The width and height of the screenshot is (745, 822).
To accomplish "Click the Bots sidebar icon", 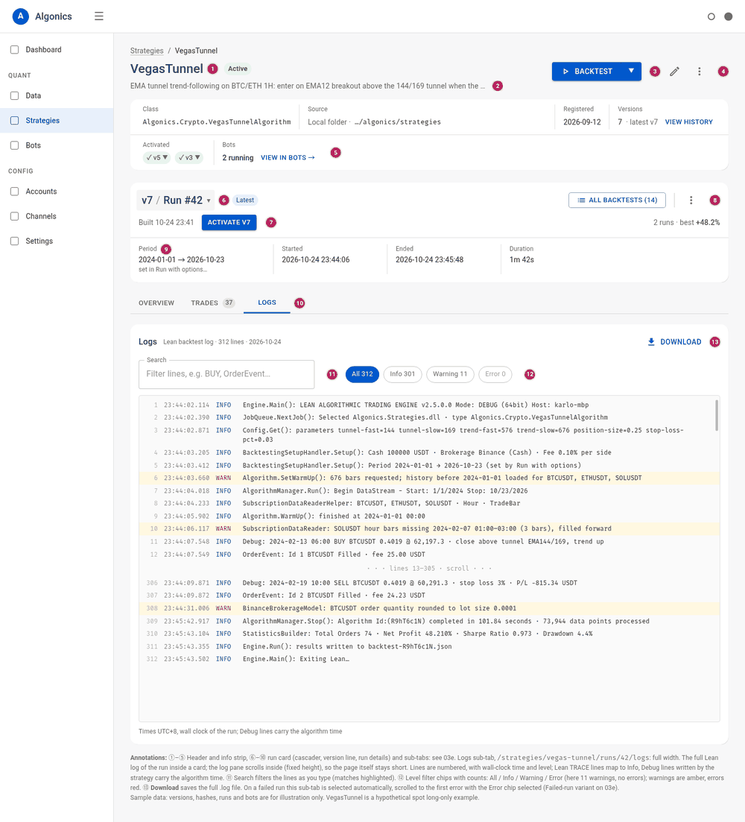I will tap(15, 146).
